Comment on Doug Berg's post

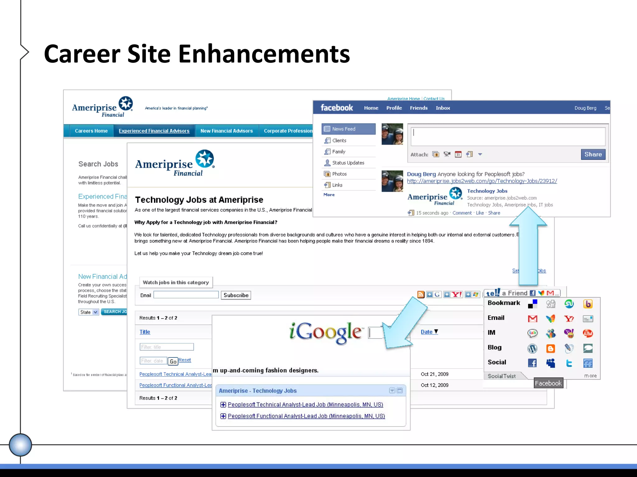[x=462, y=213]
